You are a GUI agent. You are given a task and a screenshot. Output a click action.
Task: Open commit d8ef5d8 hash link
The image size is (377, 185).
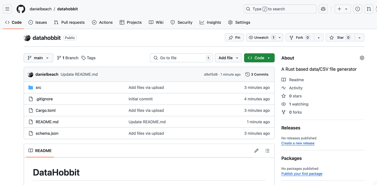click(x=211, y=74)
